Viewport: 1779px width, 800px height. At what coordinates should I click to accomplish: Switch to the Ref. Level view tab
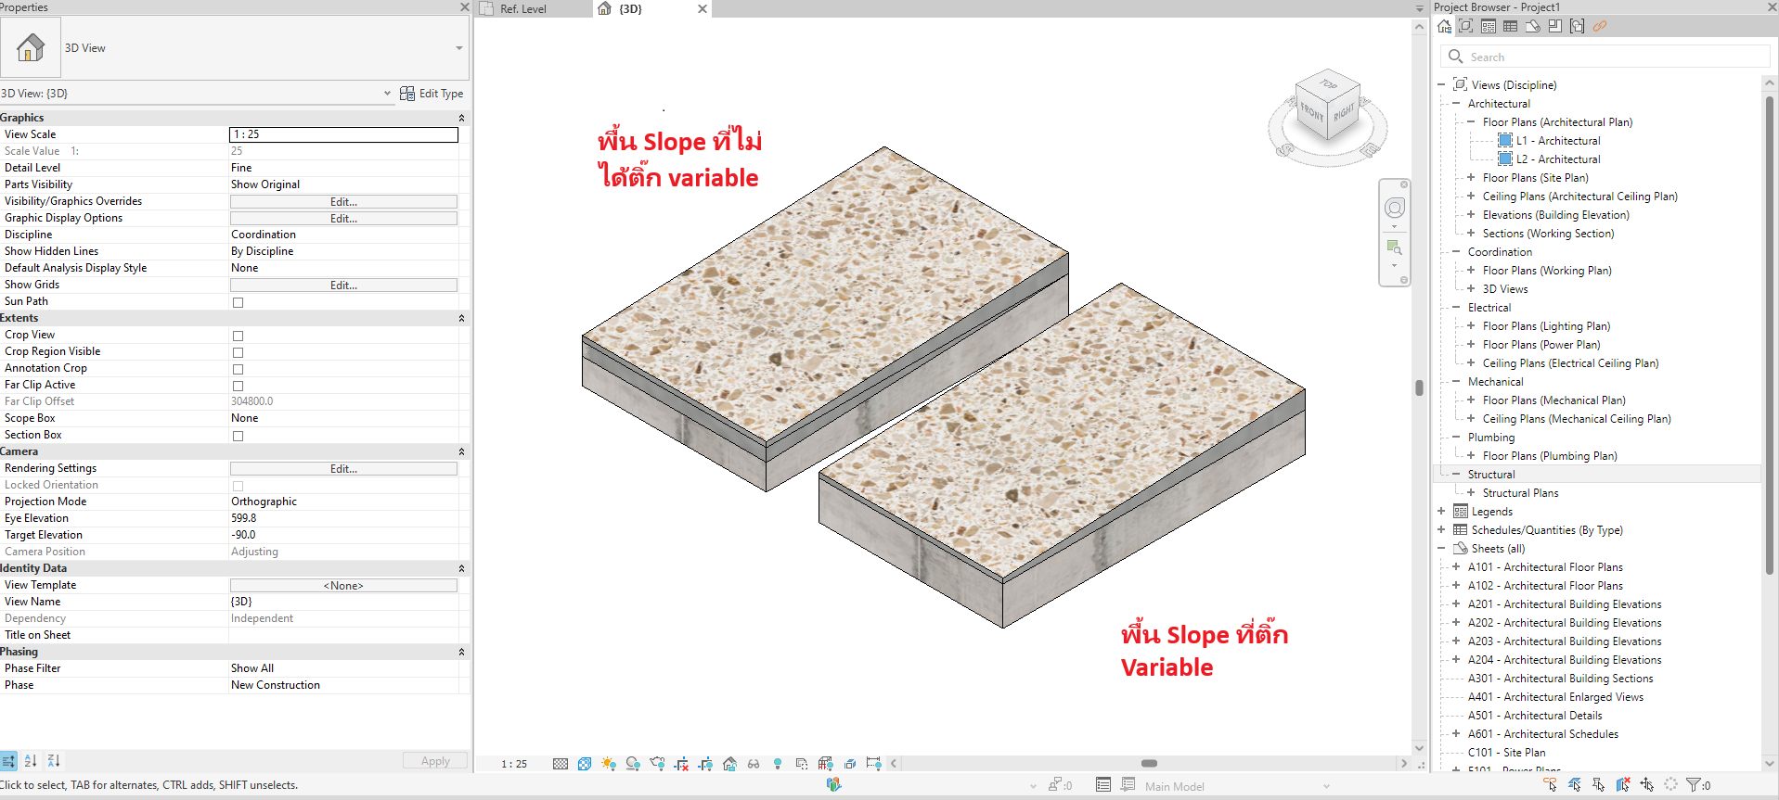pyautogui.click(x=522, y=9)
